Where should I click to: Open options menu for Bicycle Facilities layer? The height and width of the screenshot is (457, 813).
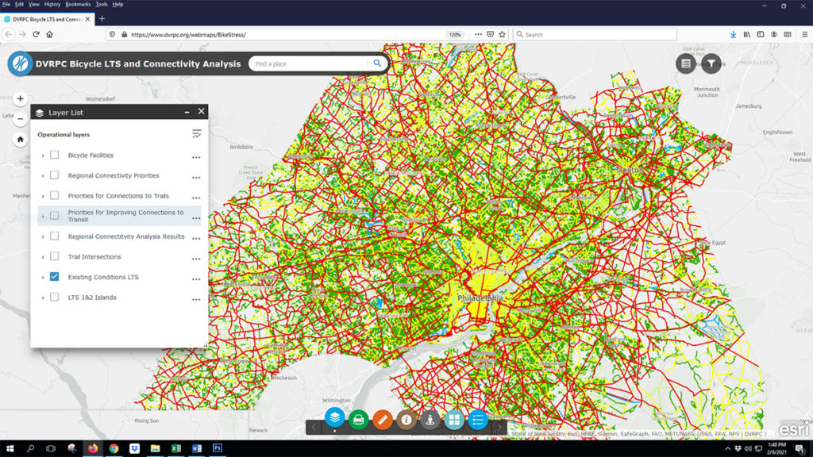click(195, 156)
